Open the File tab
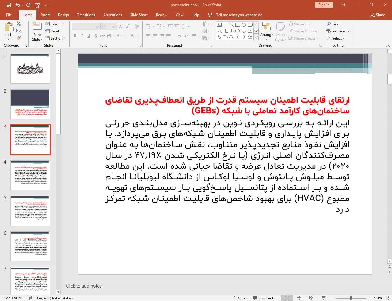The width and height of the screenshot is (392, 301). 9,15
